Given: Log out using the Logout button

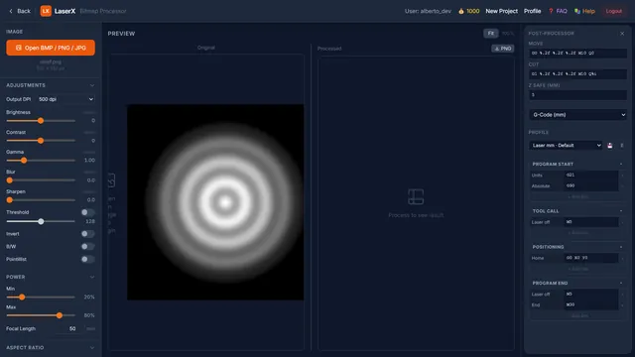Looking at the screenshot, I should tap(613, 11).
